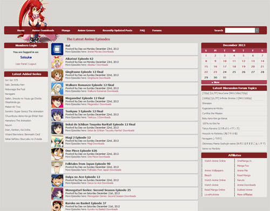Open Nourin series link
Image resolution: width=270 pixels, height=211 pixels.
[9, 125]
